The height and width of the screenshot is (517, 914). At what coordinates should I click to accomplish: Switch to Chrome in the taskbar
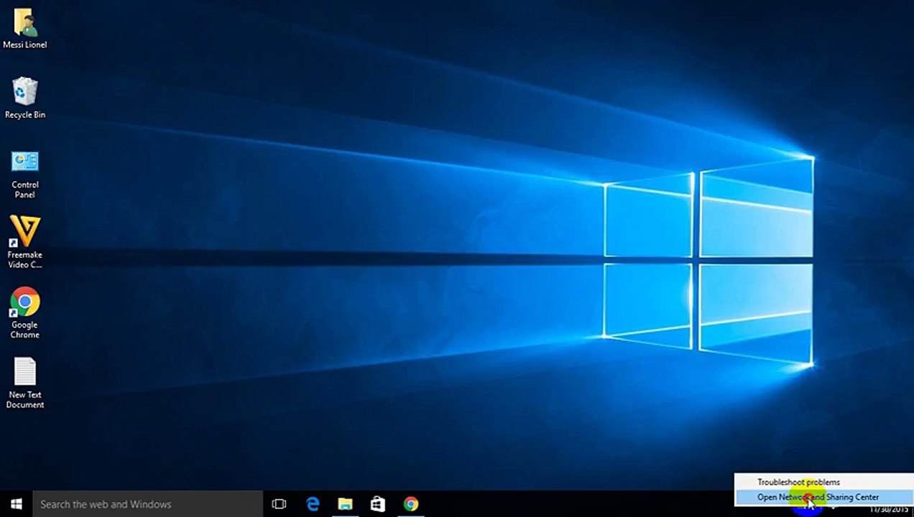[x=411, y=504]
